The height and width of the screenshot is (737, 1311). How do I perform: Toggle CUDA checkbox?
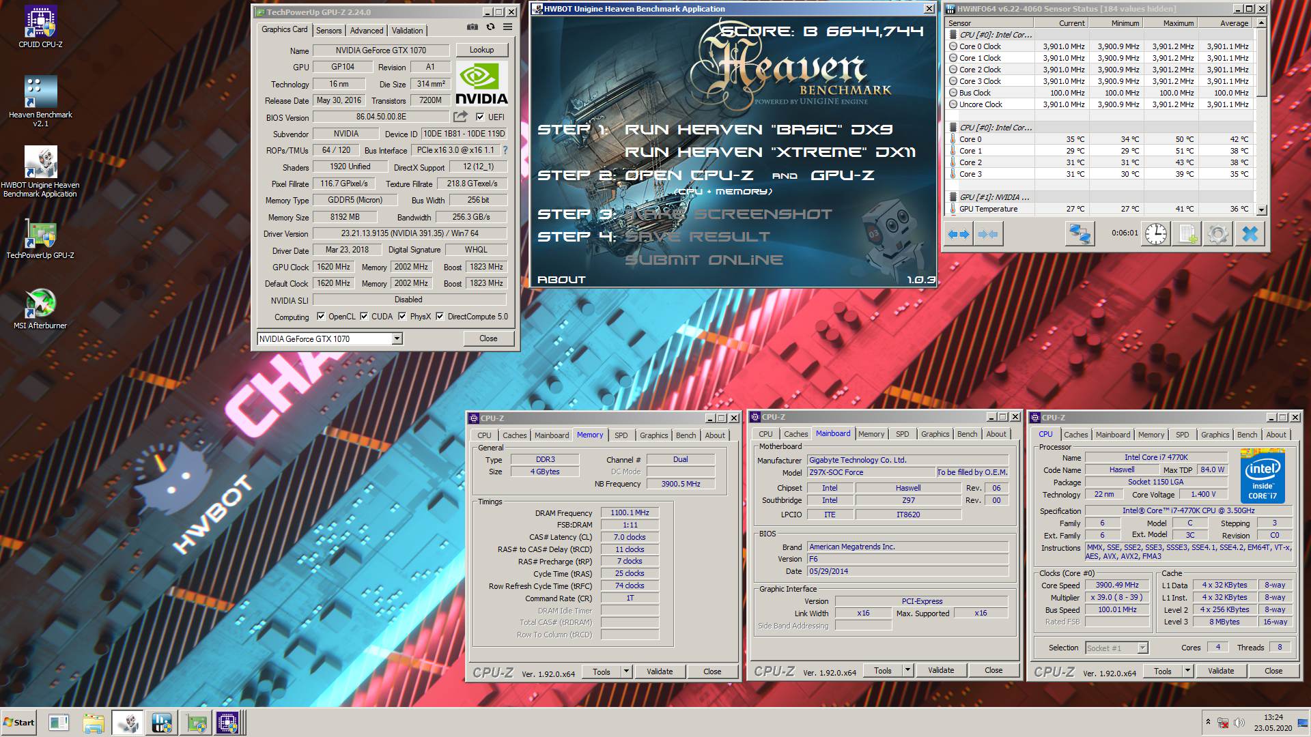tap(364, 316)
